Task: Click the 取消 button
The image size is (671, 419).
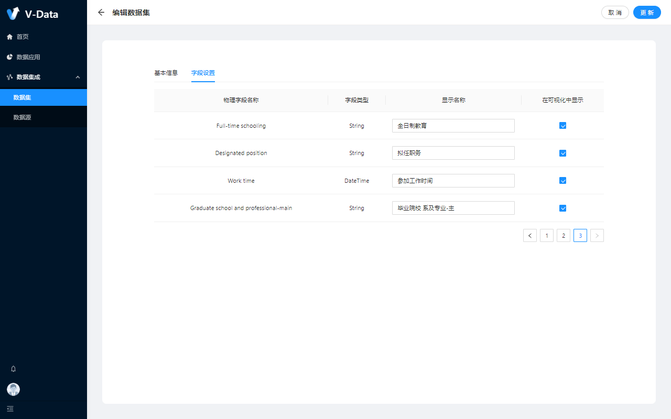Action: point(615,13)
